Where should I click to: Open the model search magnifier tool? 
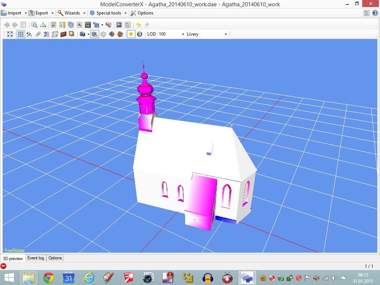(34, 25)
